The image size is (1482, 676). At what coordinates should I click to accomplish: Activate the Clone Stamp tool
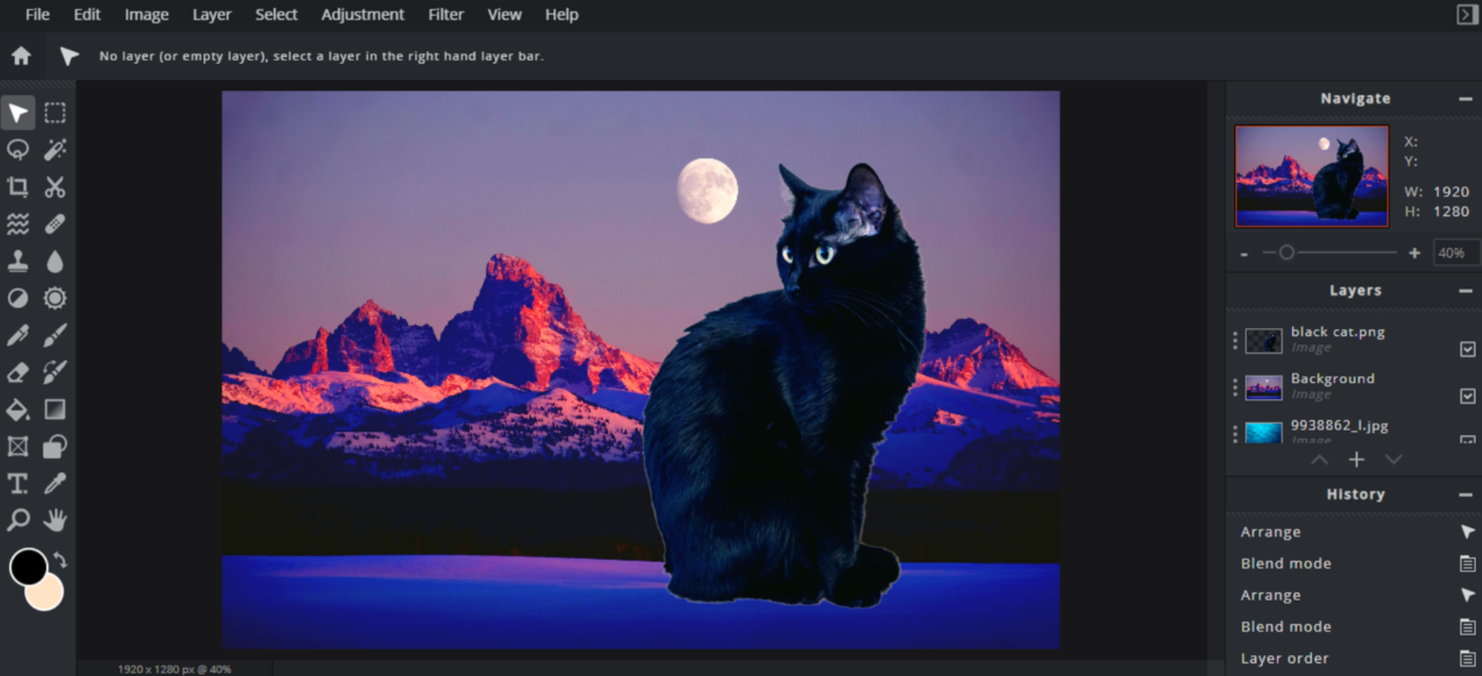point(18,261)
